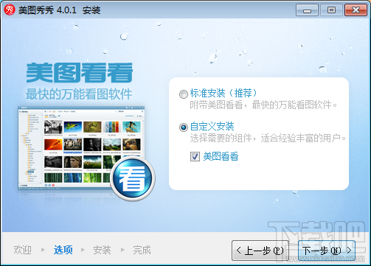
Task: Click the 美图看看 banner title
Action: coord(80,72)
